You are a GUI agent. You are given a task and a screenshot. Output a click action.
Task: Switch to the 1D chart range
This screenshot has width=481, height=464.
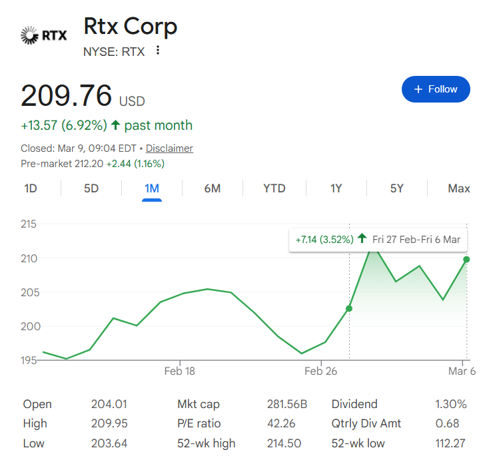coord(31,188)
